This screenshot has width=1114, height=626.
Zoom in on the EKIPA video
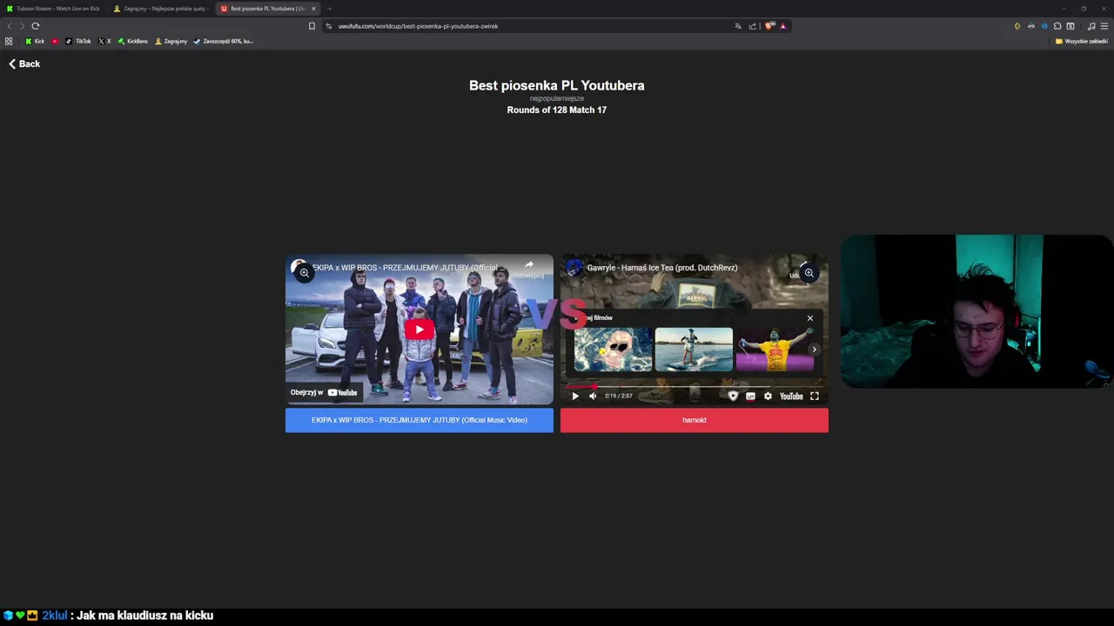(x=304, y=273)
